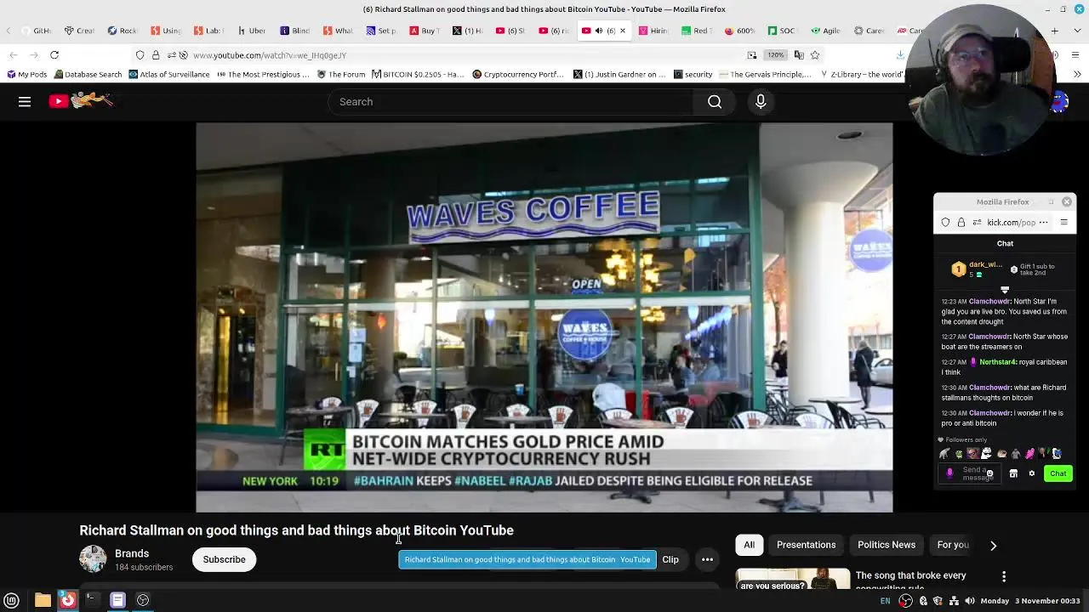Open the 120% zoom level indicator
This screenshot has height=612, width=1089.
[775, 55]
